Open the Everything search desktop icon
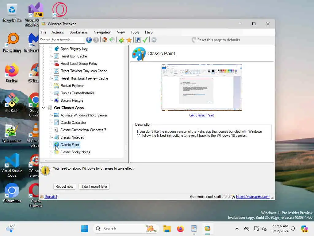 coord(12,43)
